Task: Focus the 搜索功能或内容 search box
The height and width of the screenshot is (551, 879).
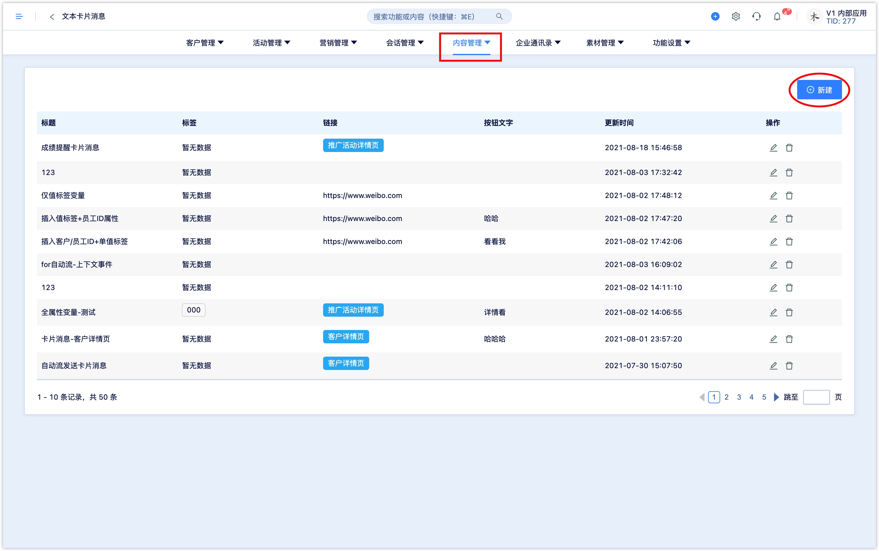Action: point(439,16)
